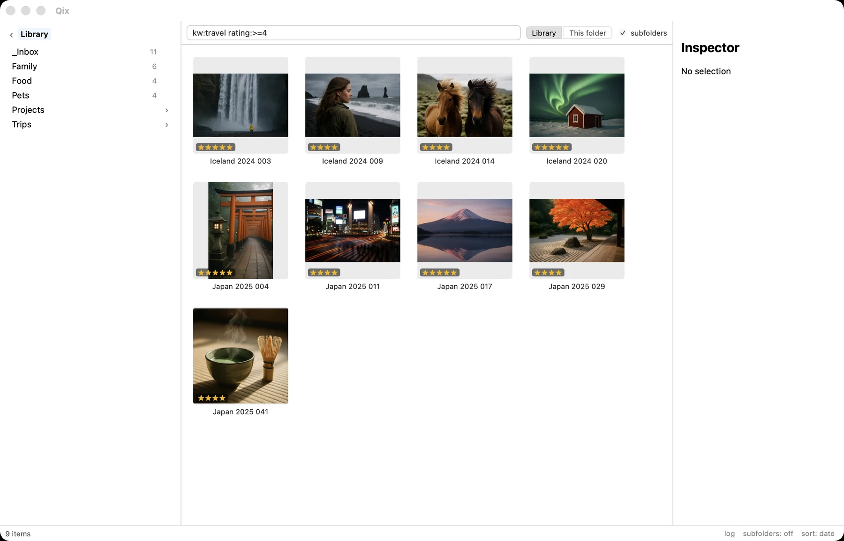Click the Inspector panel heading

click(x=710, y=48)
